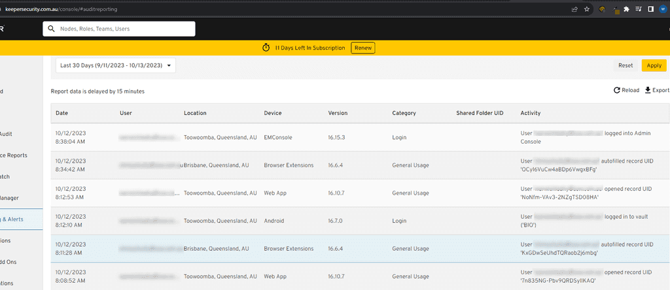Toggle the browser side panel icon
This screenshot has height=290, width=670.
coord(651,9)
